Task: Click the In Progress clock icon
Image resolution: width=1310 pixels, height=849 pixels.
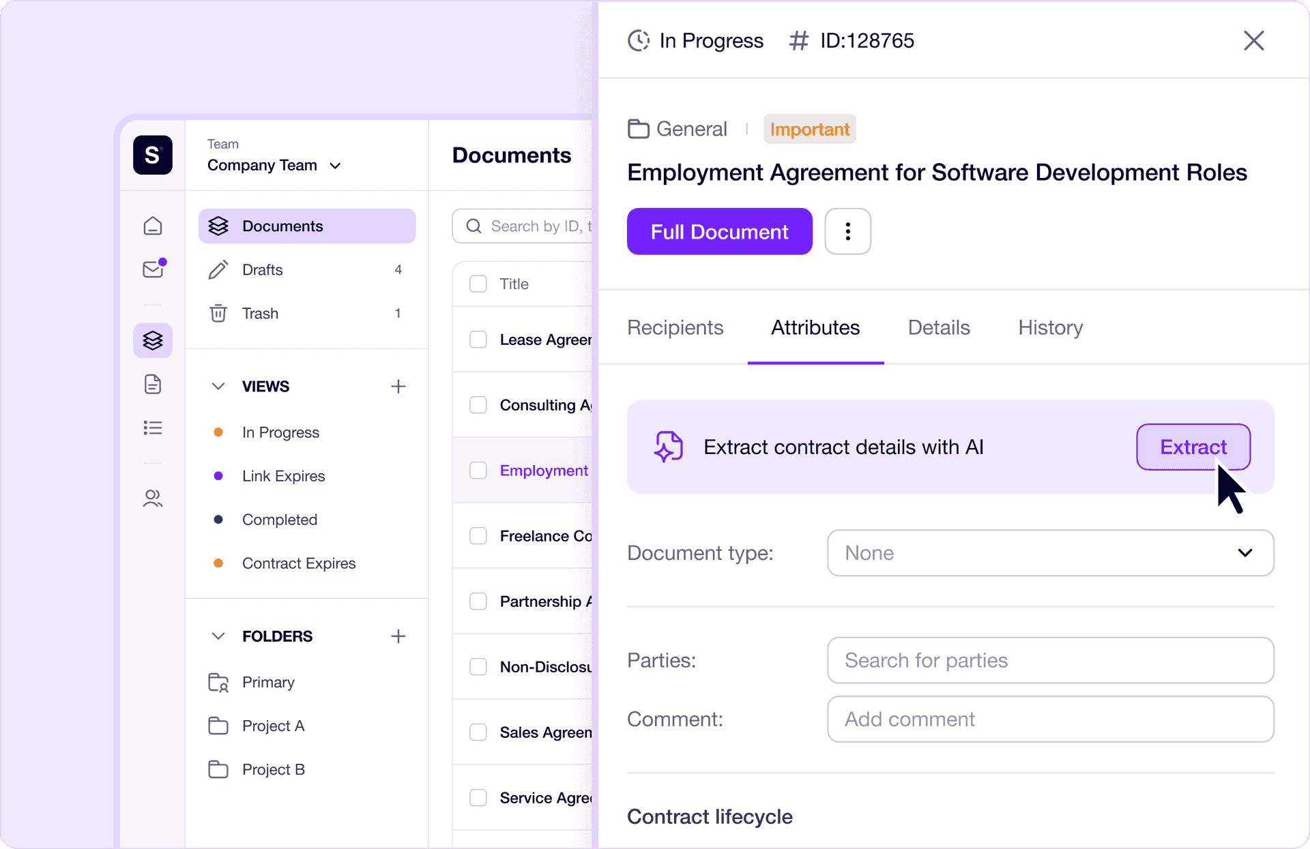Action: [x=639, y=41]
